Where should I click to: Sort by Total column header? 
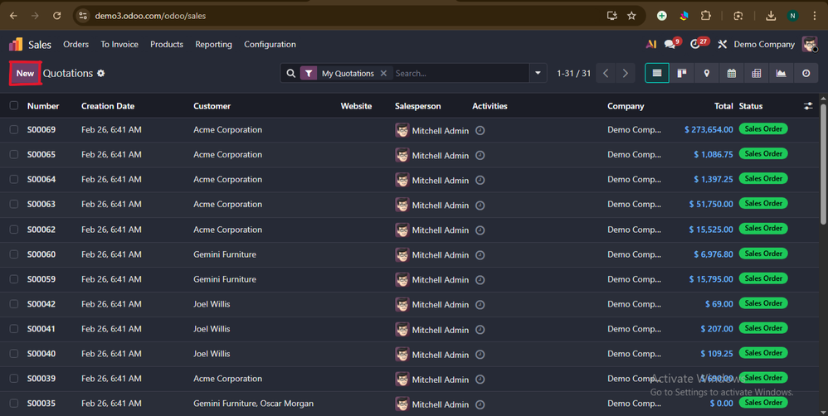click(x=723, y=106)
